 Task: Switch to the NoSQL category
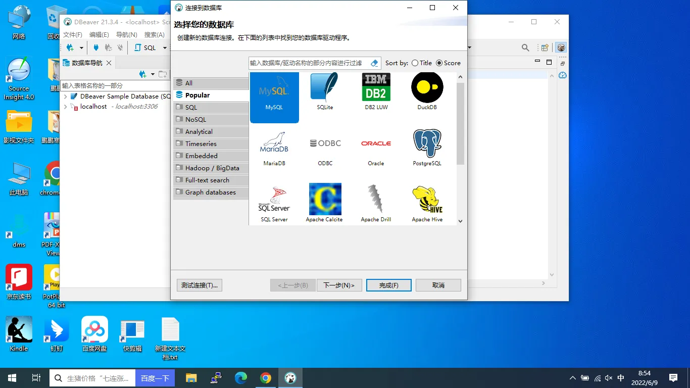click(211, 119)
